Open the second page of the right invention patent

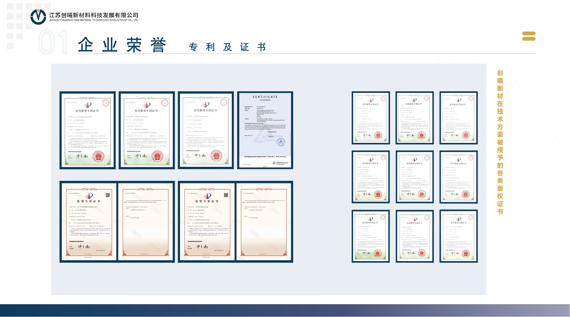point(264,222)
